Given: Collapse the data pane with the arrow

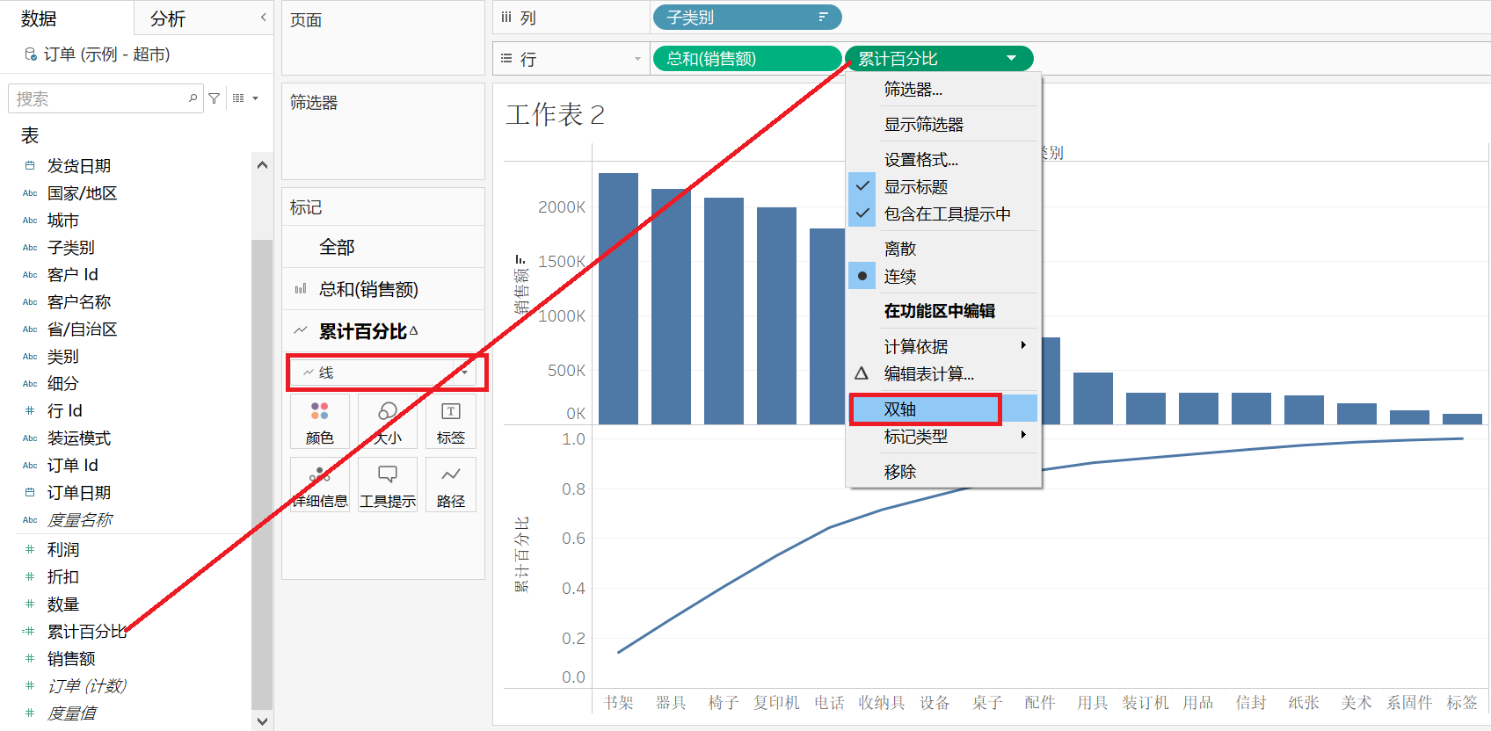Looking at the screenshot, I should point(263,18).
